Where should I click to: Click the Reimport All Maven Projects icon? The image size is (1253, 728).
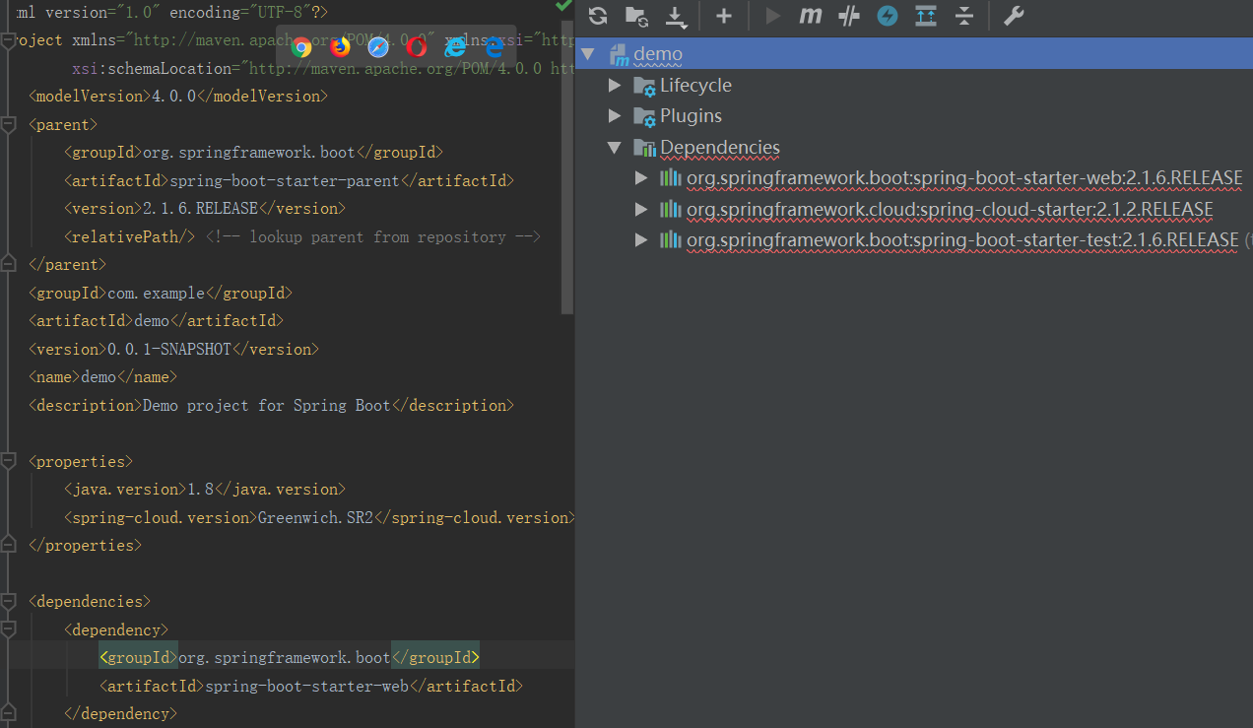click(x=597, y=16)
